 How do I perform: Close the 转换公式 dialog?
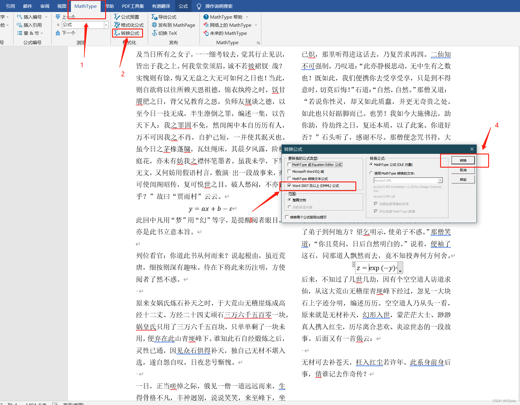[472, 149]
